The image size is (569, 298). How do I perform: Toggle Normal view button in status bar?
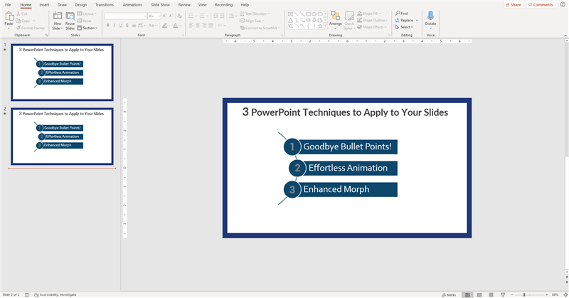tap(467, 294)
